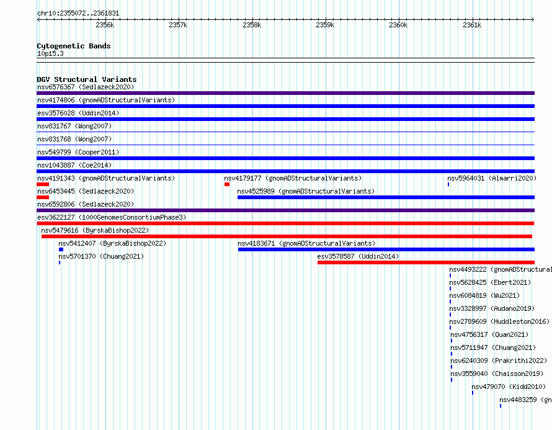The image size is (552, 430).
Task: Select the nsv5628425 (Ebert2021) label
Action: click(490, 282)
